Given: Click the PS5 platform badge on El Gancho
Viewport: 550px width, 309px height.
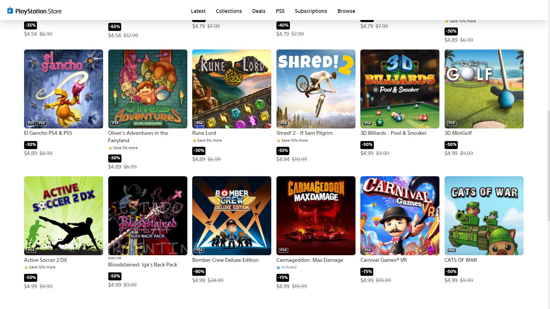Looking at the screenshot, I should pyautogui.click(x=31, y=123).
